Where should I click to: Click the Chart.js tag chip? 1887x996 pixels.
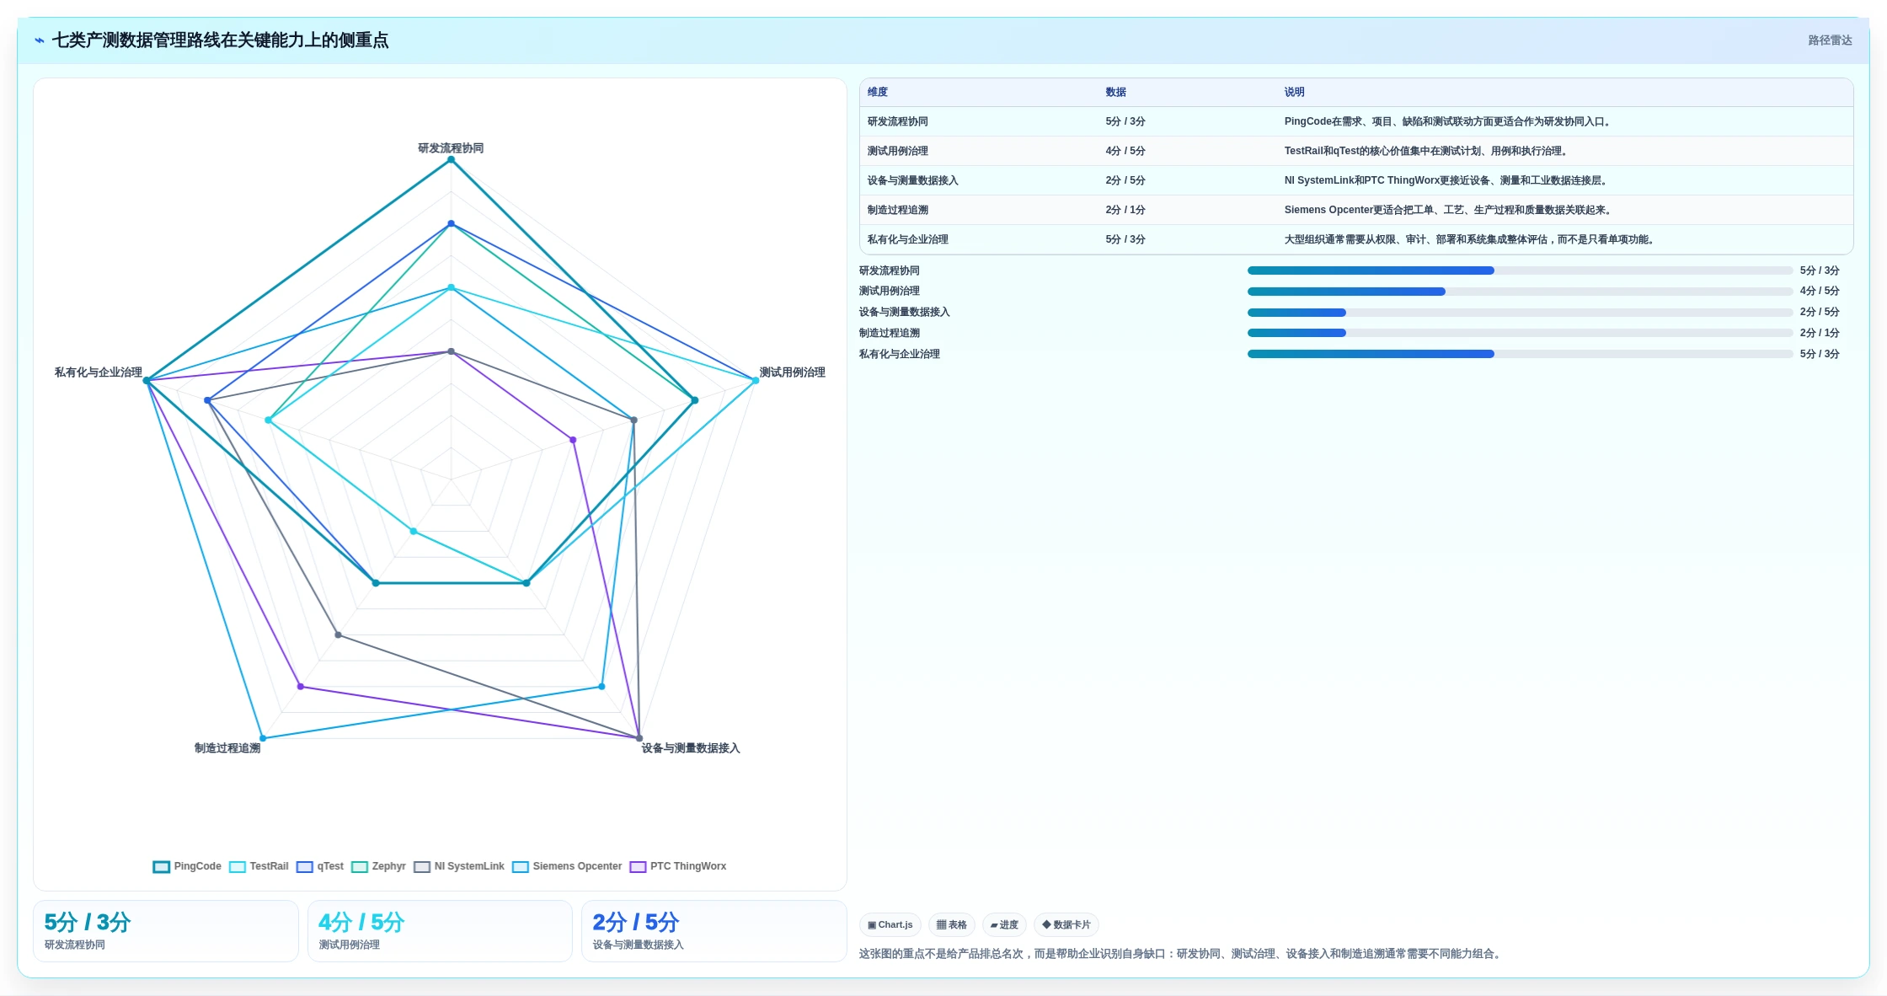pyautogui.click(x=890, y=924)
